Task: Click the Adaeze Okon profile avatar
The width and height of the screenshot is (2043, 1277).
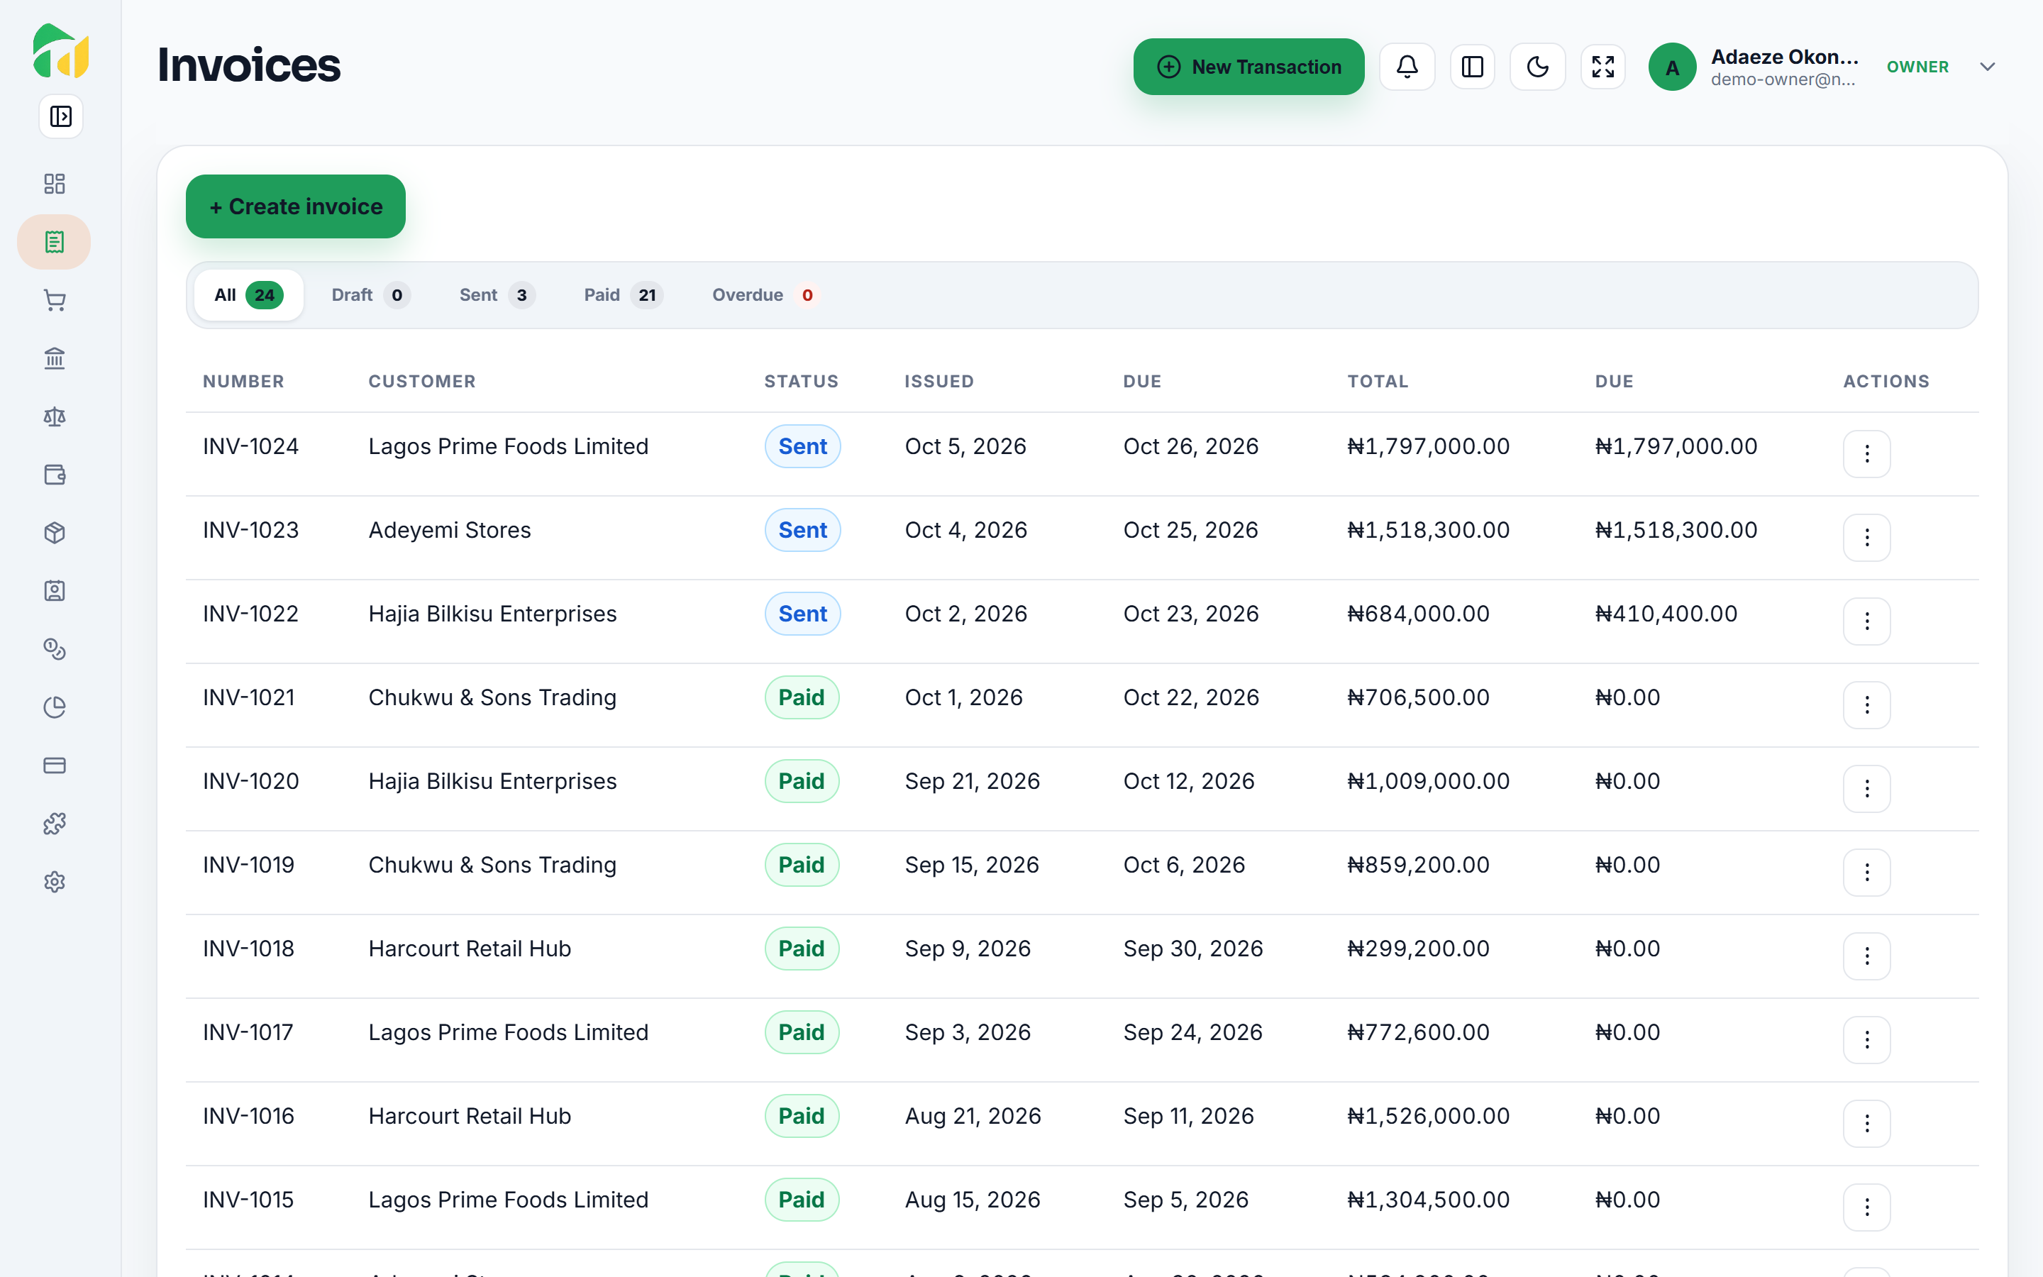Action: click(1671, 67)
